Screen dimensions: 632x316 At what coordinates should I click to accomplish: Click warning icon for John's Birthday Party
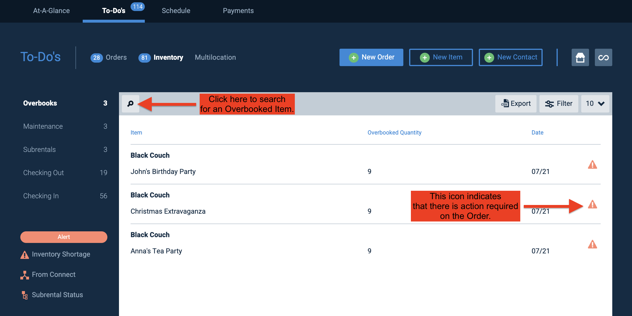point(592,164)
